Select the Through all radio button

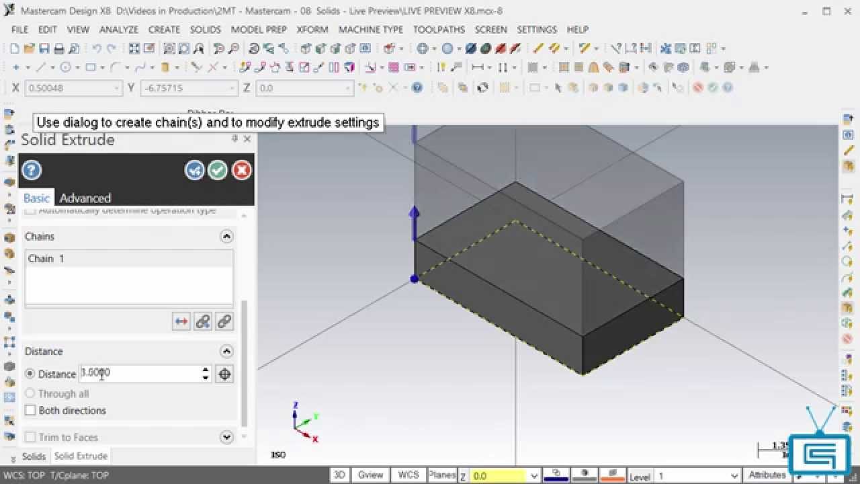pos(30,393)
